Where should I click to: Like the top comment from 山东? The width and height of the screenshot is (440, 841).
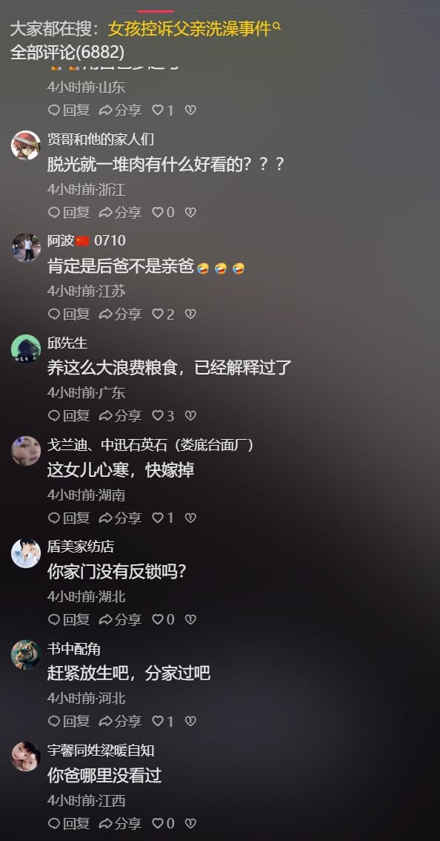[163, 111]
